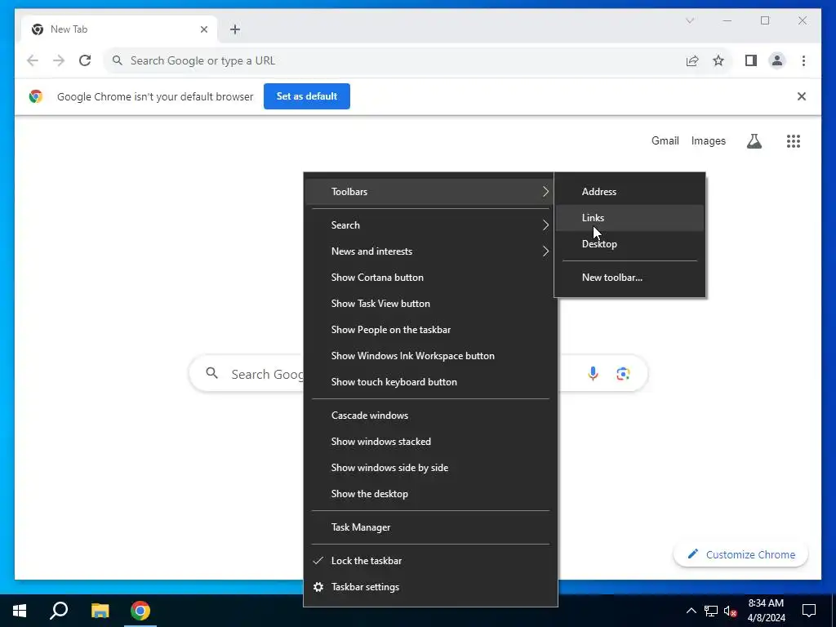Show hidden system tray icons
This screenshot has width=836, height=627.
691,611
